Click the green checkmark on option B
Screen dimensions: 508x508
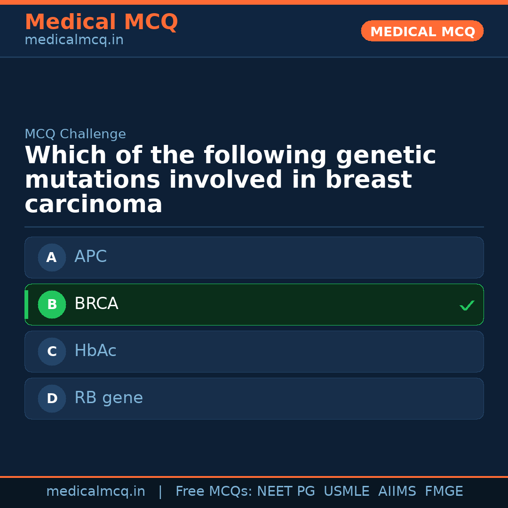pyautogui.click(x=467, y=305)
